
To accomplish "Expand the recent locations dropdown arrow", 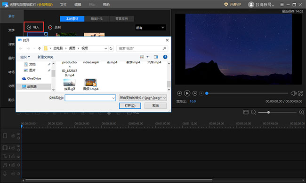I will pos(34,48).
